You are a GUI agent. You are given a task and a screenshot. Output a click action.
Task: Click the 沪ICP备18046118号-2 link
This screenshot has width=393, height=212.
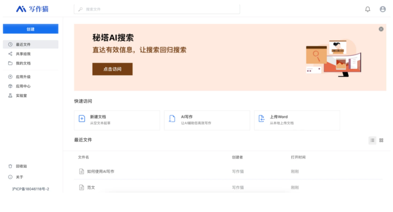click(x=31, y=189)
